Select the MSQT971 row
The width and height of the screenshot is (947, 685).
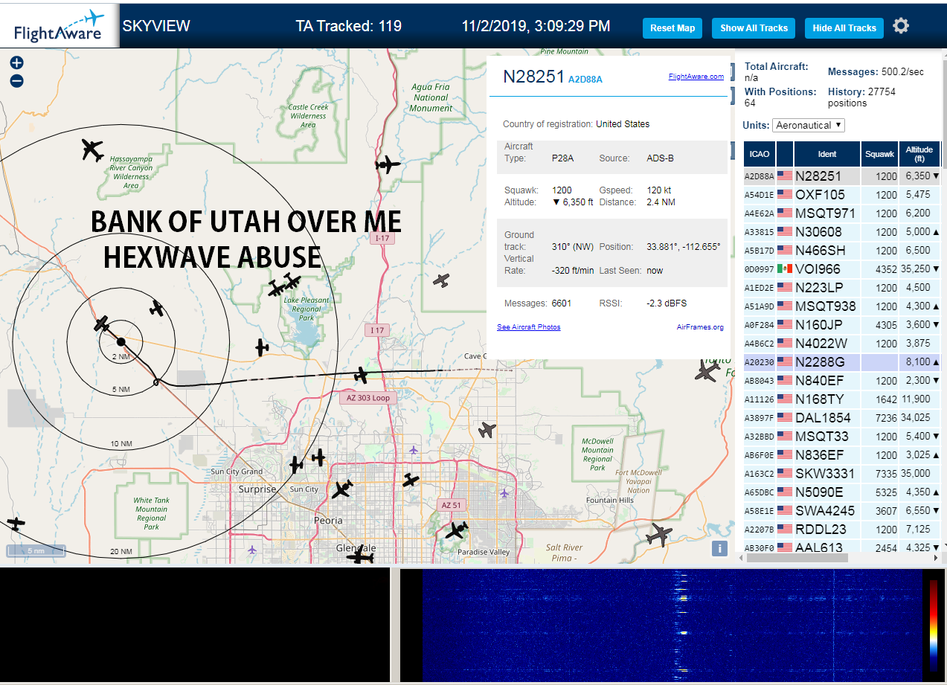[842, 213]
